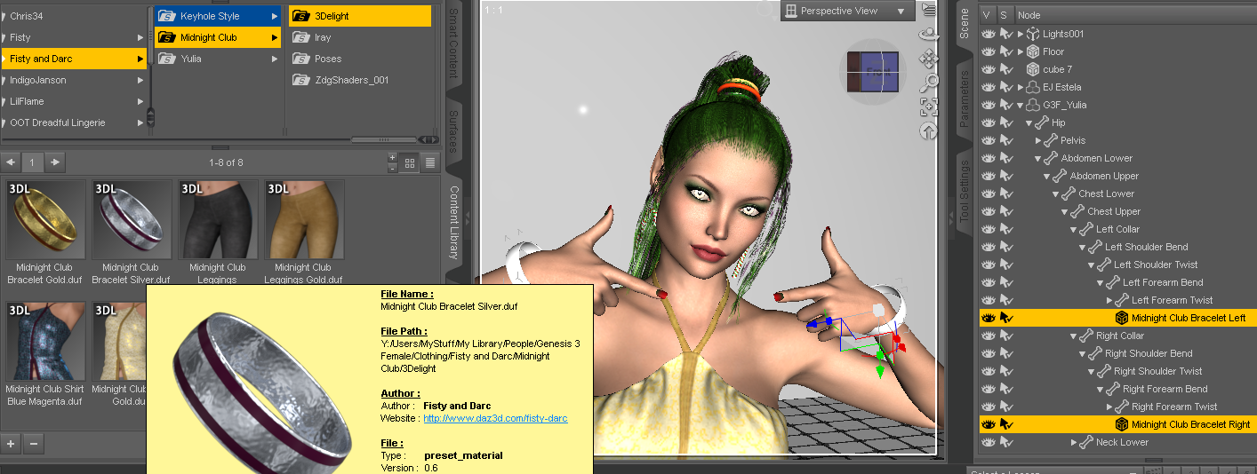Click the G3F_Yulia figure icon
This screenshot has width=1257, height=474.
pyautogui.click(x=1032, y=105)
